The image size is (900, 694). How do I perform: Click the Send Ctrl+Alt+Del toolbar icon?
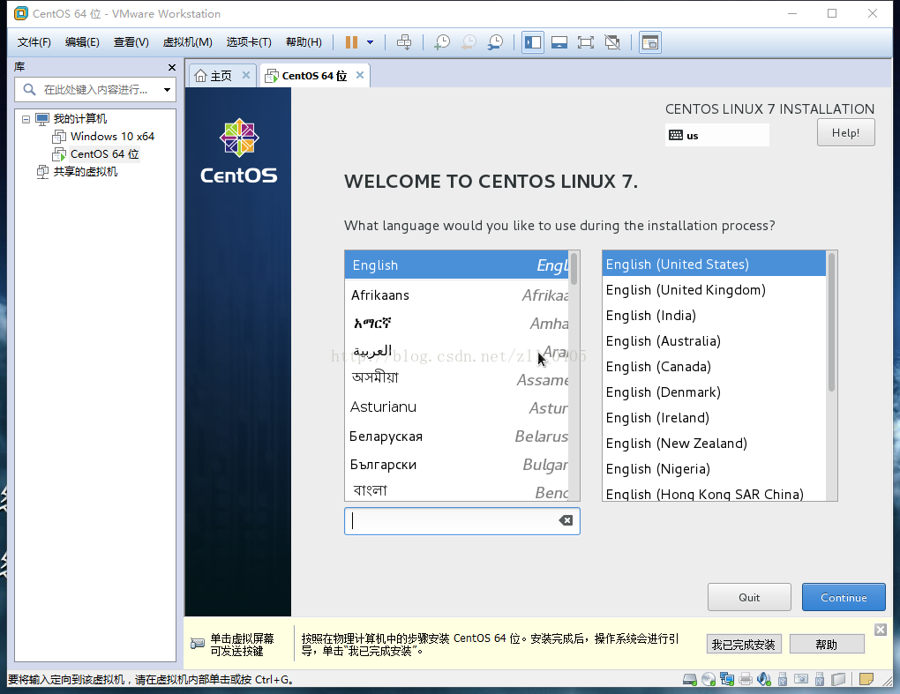tap(404, 41)
